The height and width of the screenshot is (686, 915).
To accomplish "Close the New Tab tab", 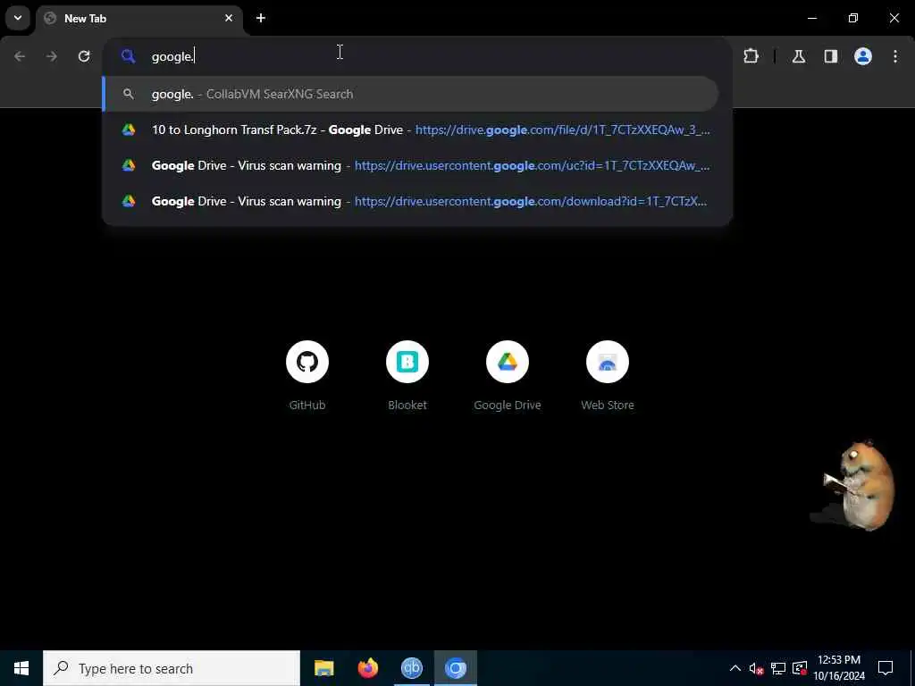I will coord(229,18).
